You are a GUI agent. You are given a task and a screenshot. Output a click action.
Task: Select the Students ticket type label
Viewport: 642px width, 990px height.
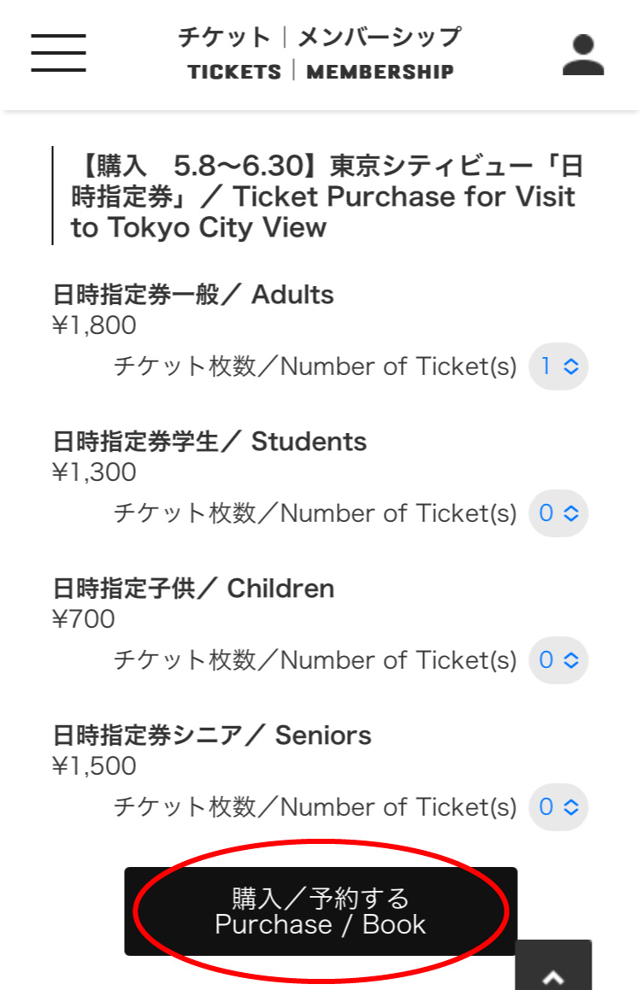pos(209,442)
